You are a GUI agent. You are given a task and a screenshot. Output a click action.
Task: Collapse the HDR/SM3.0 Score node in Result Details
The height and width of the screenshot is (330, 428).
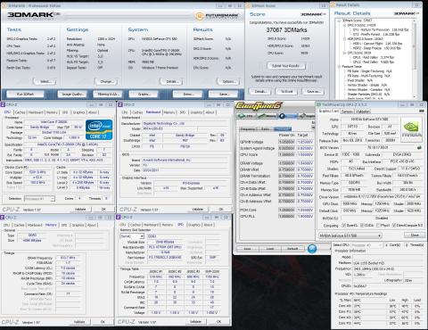coord(344,38)
